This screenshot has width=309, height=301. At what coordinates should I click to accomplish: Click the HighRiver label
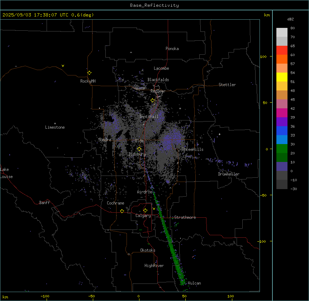[154, 266]
